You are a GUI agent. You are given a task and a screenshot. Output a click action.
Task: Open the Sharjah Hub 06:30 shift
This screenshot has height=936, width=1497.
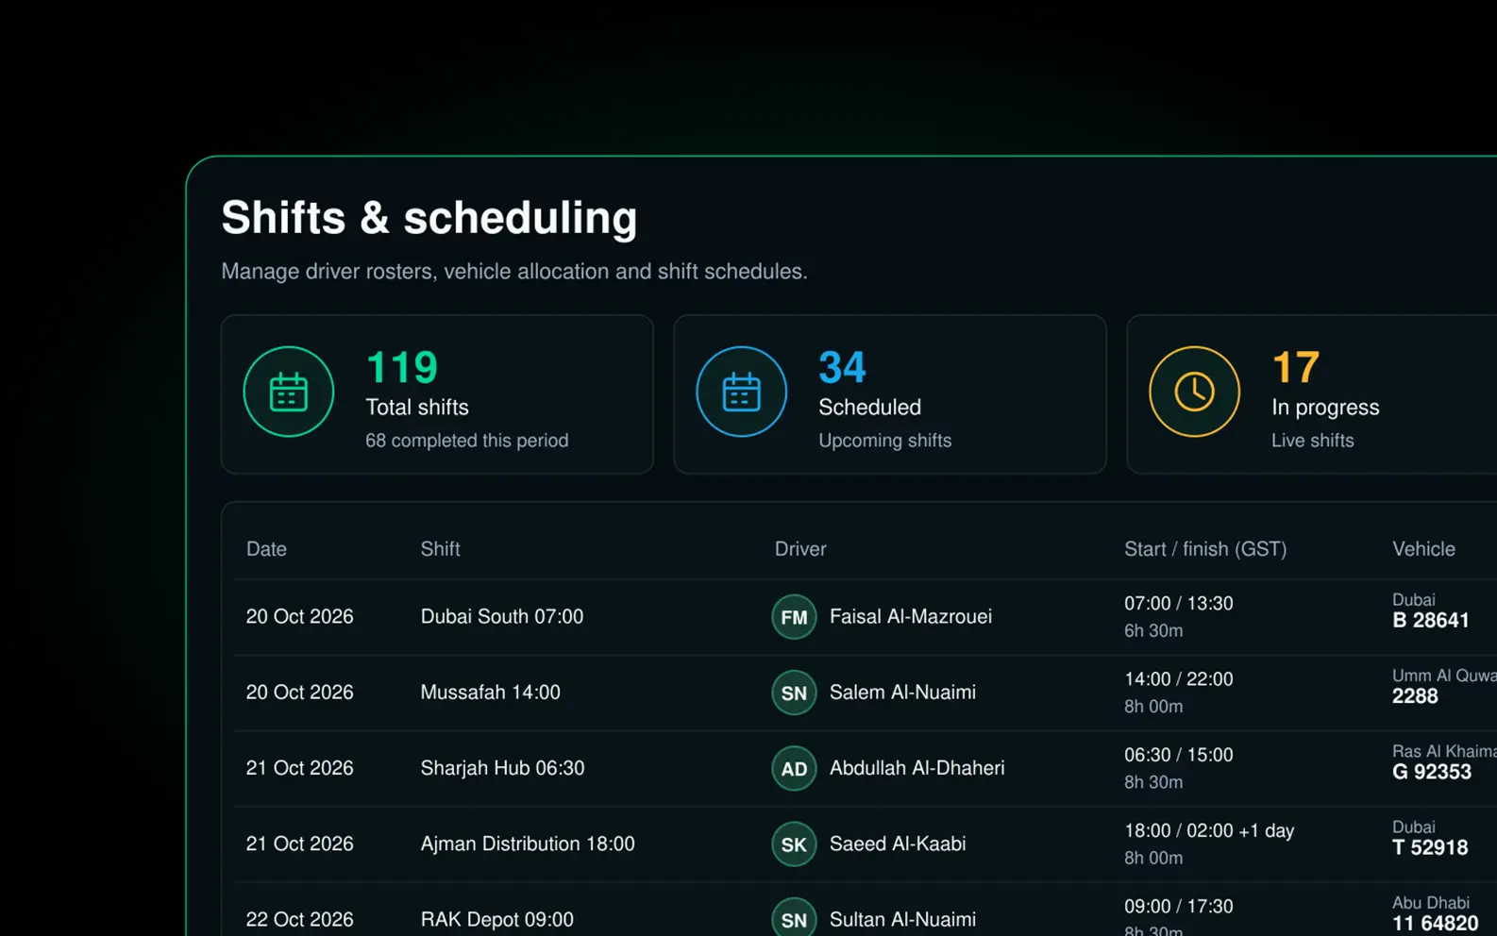(x=502, y=768)
